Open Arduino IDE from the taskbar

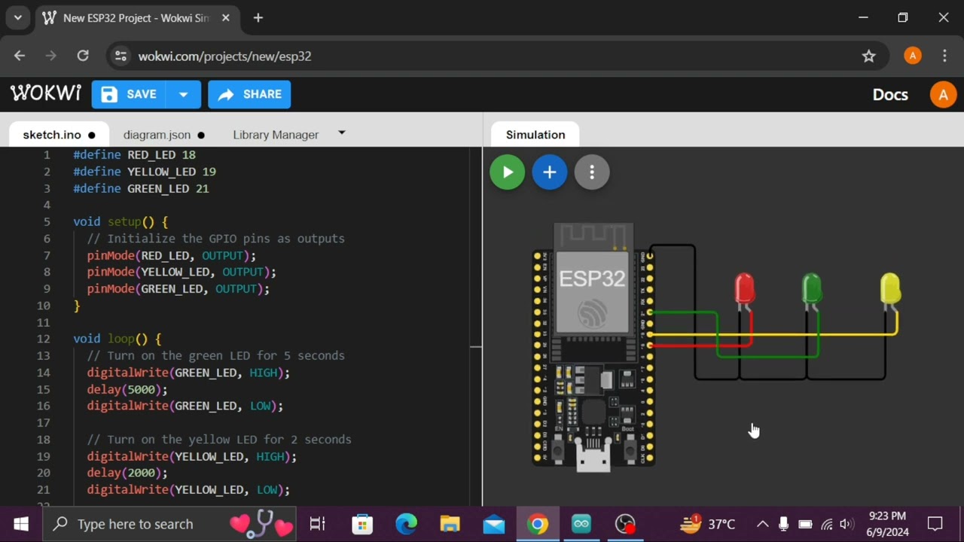coord(581,524)
